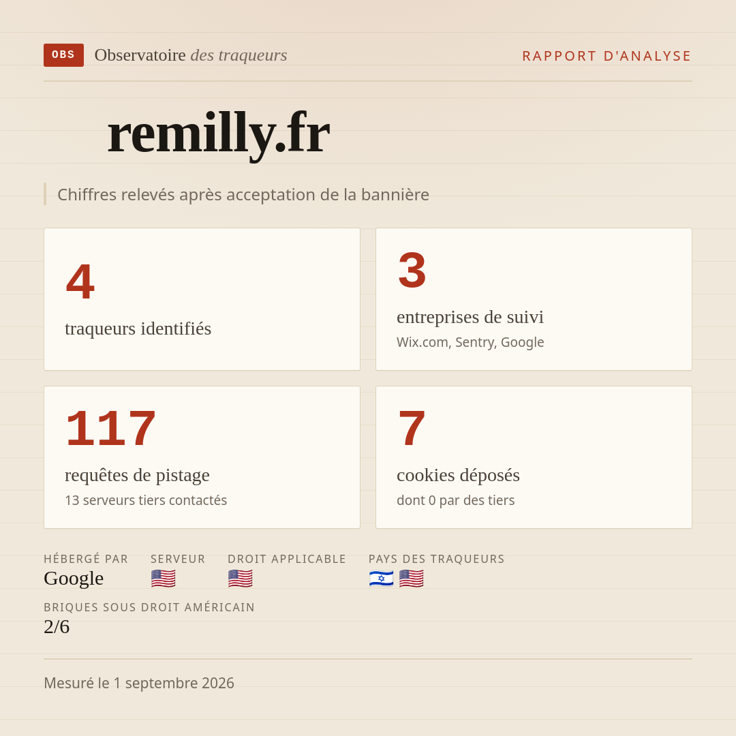Click the US flag under Serveur
Viewport: 736px width, 736px height.
coord(164,579)
